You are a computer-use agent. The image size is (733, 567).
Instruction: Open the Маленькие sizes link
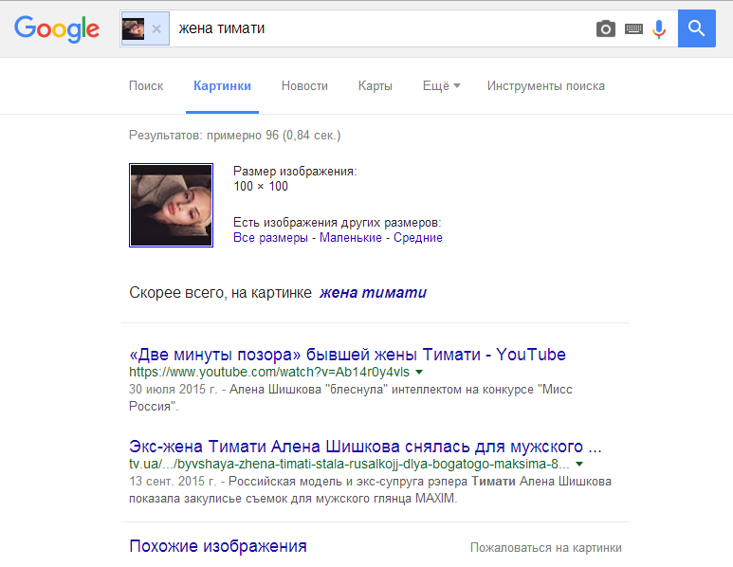click(x=351, y=237)
